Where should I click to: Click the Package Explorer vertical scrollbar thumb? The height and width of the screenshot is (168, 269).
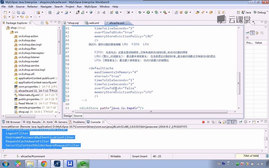59,42
